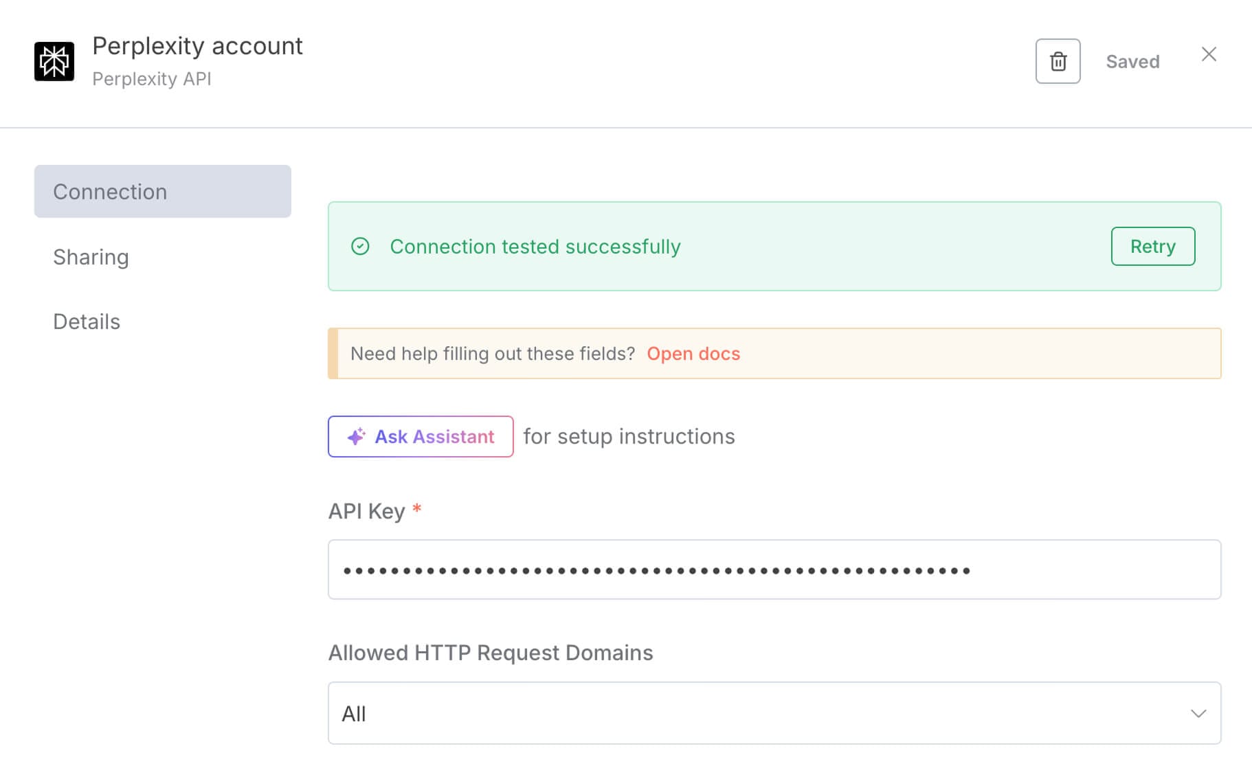
Task: Switch to the Sharing tab
Action: [91, 258]
